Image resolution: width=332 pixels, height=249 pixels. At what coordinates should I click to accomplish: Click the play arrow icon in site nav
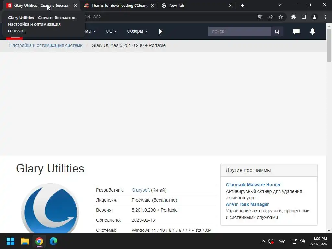click(160, 31)
